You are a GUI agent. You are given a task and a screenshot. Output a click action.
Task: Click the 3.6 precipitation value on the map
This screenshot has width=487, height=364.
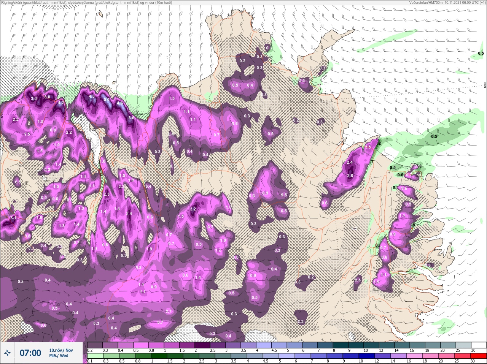131,118
